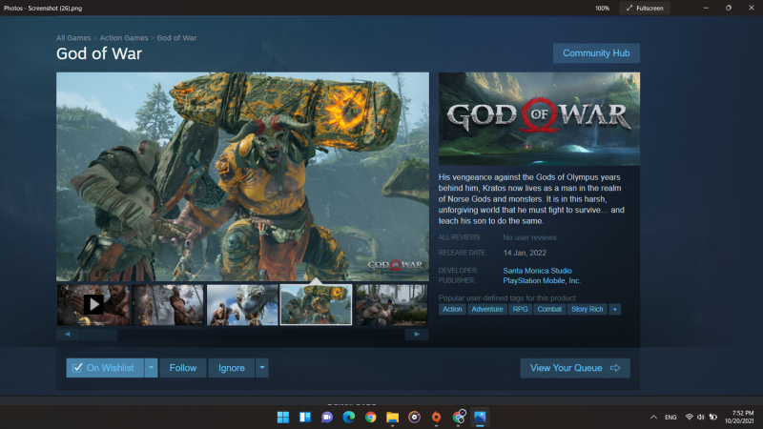
Task: Show hidden system tray icons chevron
Action: [x=653, y=417]
